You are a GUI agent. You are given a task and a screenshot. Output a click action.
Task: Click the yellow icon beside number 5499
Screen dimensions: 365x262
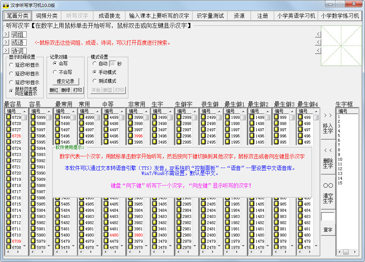tap(58, 117)
